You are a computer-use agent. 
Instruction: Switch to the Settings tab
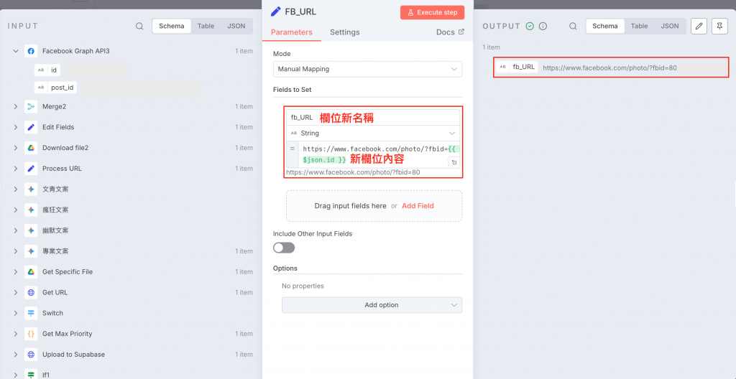coord(344,32)
